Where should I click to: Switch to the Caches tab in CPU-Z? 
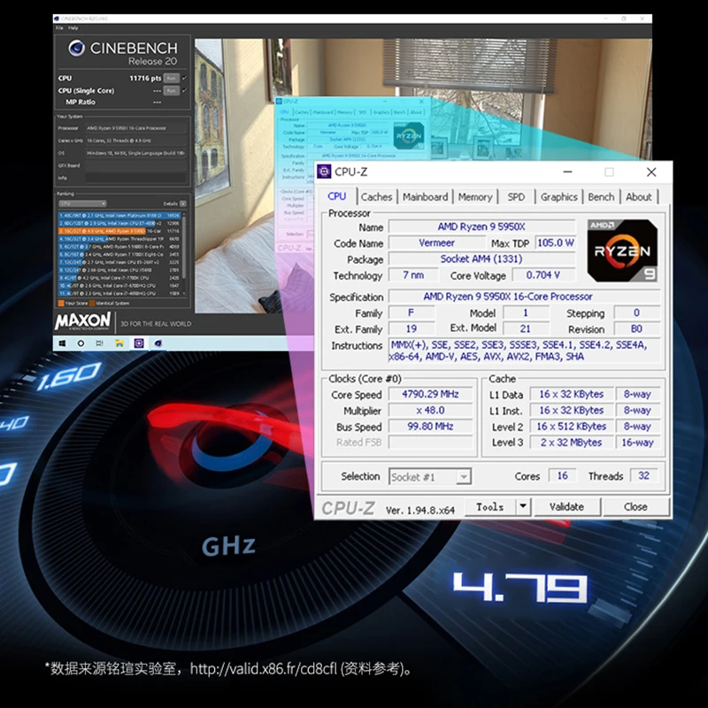(x=377, y=196)
